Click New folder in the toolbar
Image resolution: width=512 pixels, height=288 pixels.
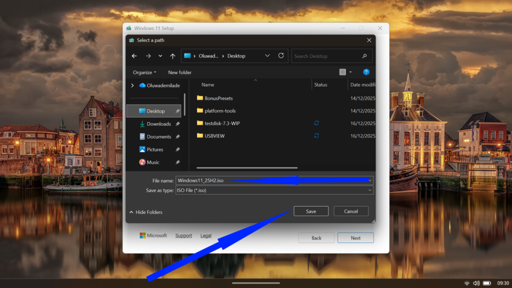179,72
